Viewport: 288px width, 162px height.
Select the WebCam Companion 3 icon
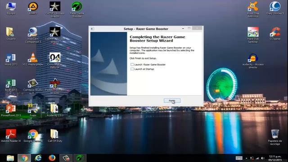click(x=33, y=35)
